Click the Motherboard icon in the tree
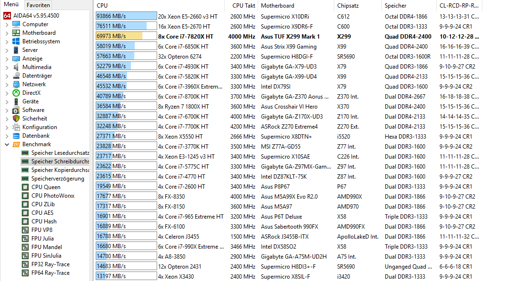This screenshot has height=281, width=520. pos(16,33)
